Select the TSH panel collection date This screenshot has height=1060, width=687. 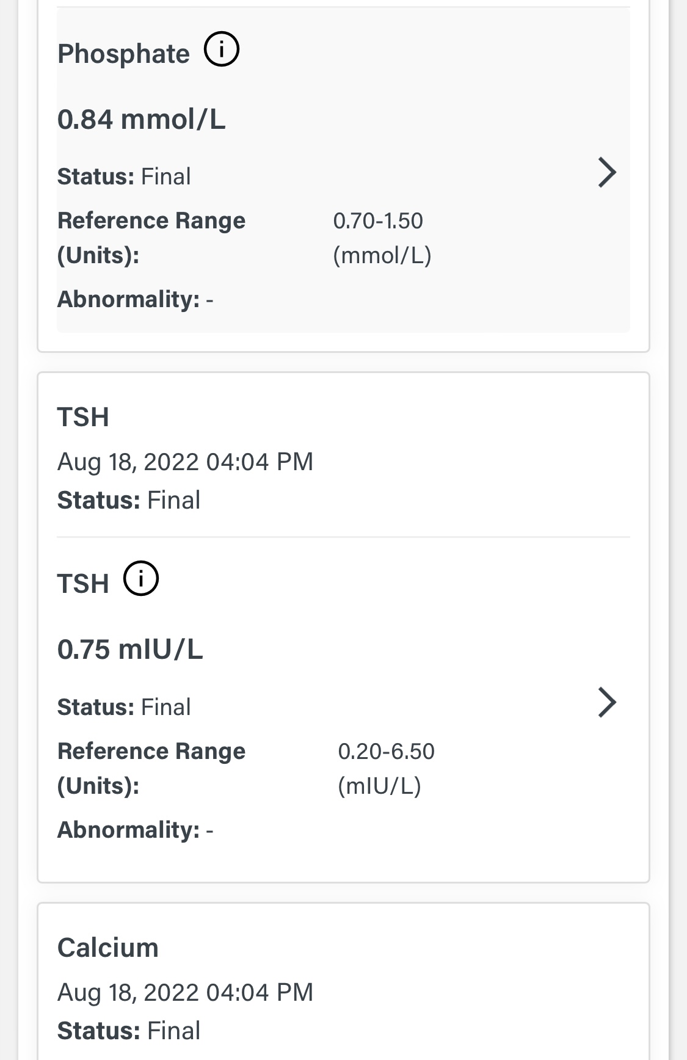coord(185,462)
